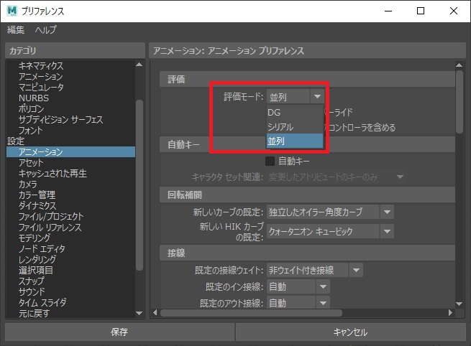Open the 編集 menu
This screenshot has height=346, width=471.
tap(16, 29)
